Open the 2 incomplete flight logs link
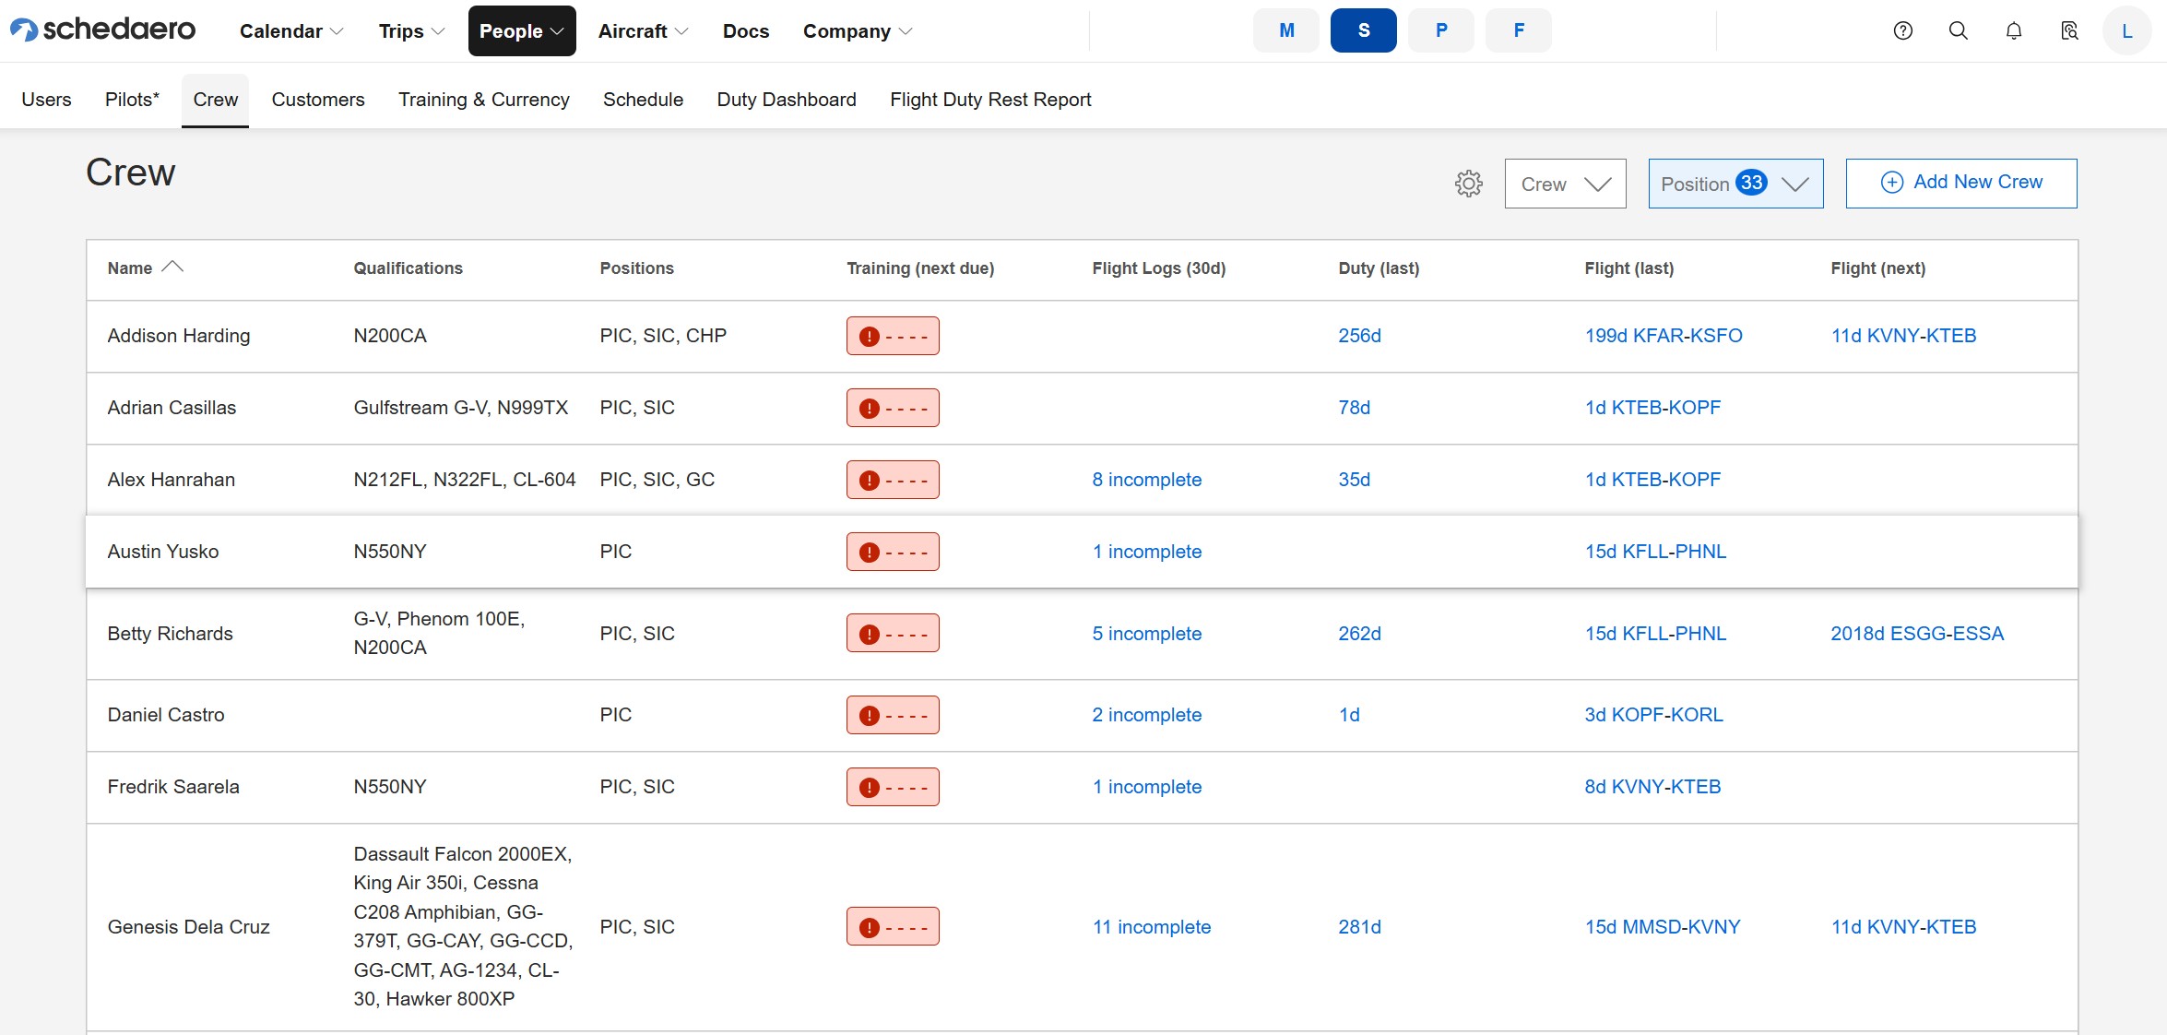 [x=1147, y=715]
